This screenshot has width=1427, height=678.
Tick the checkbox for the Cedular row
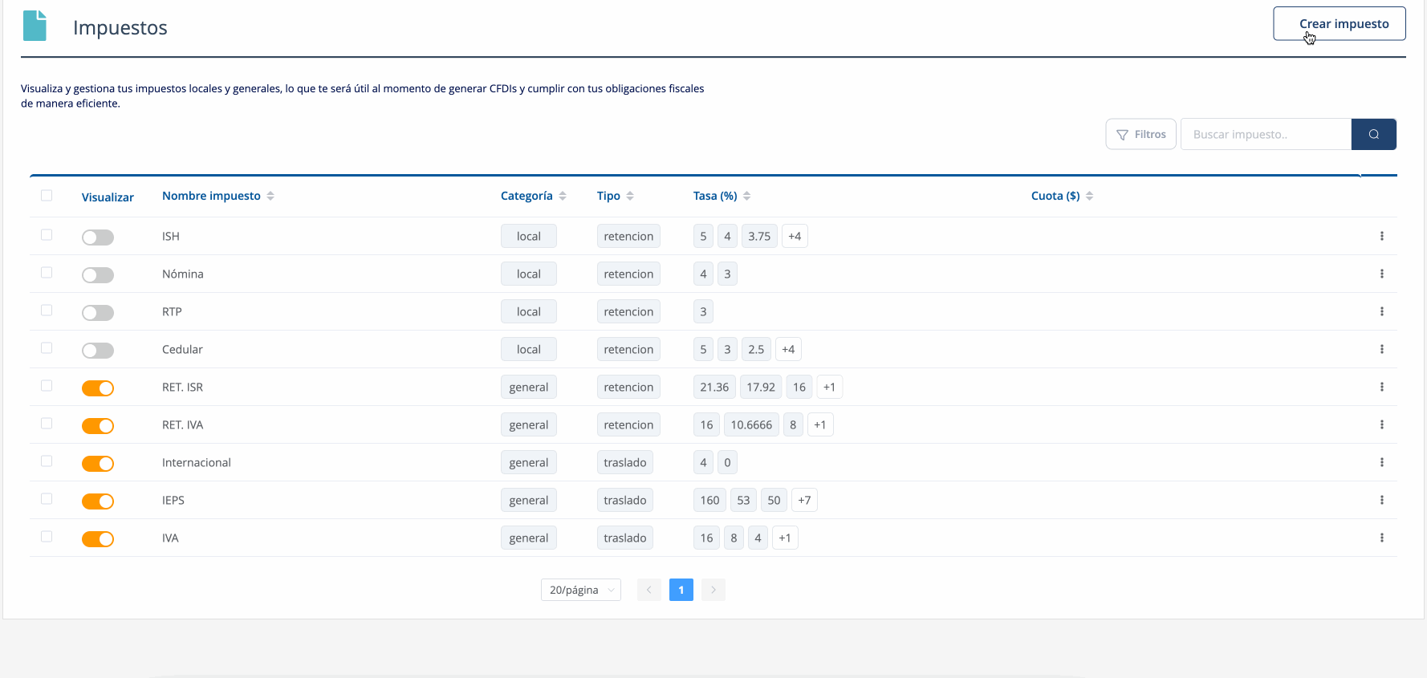[47, 347]
